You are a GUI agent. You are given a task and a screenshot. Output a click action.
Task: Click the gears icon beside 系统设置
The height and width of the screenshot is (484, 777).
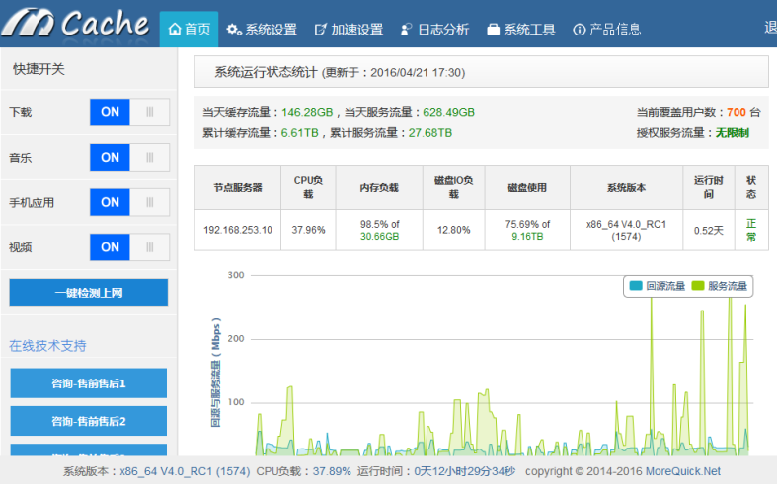point(234,30)
